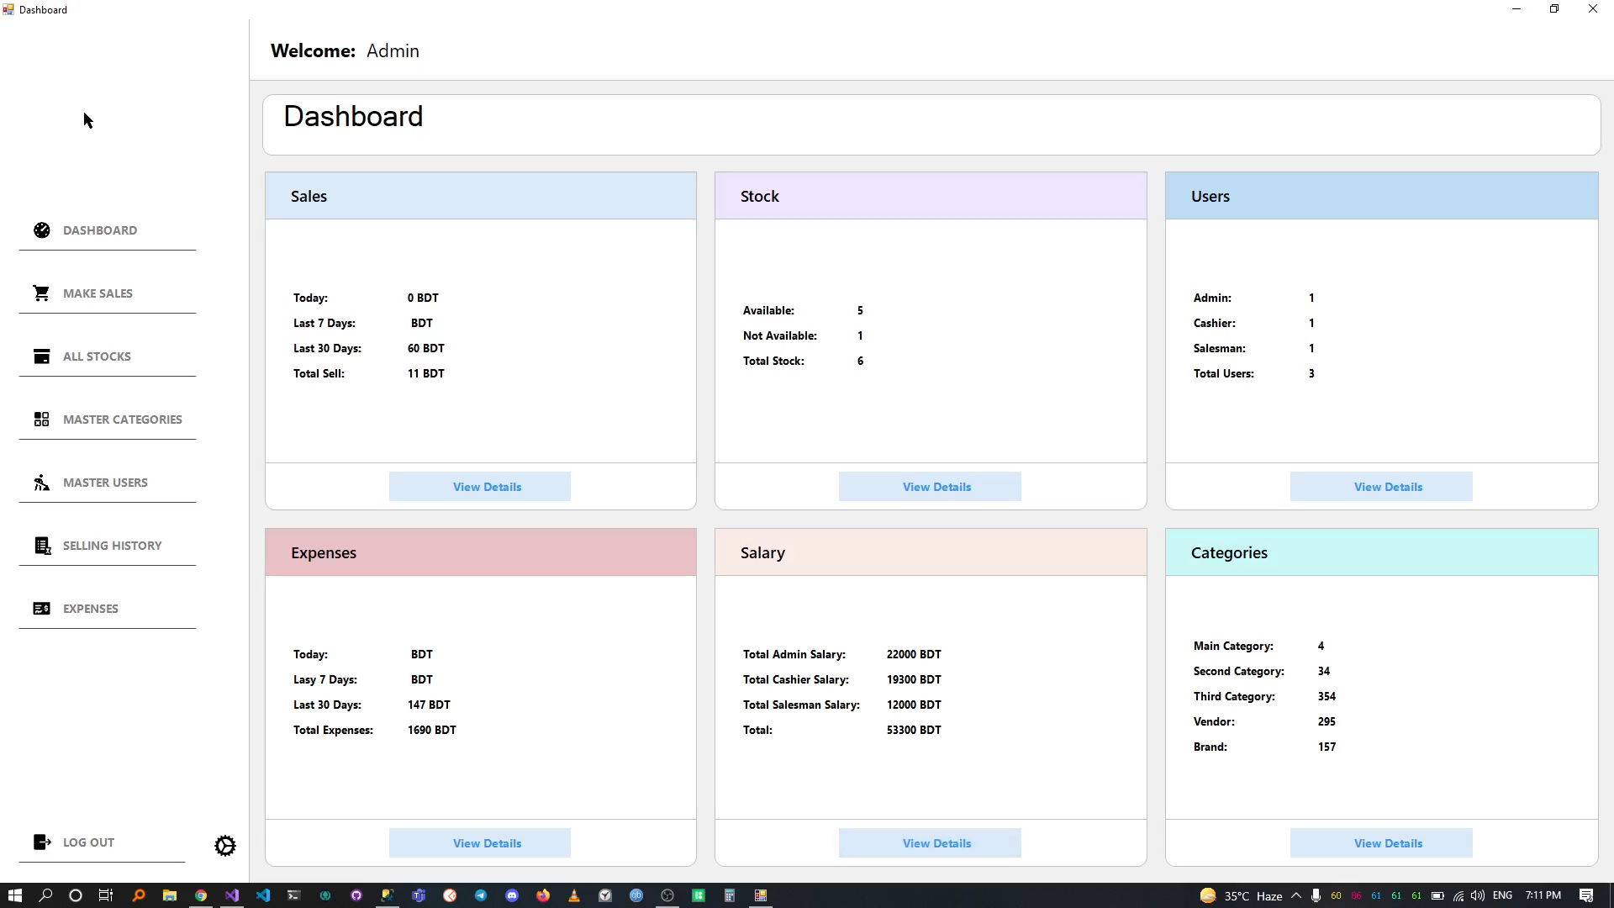Open settings via the gear icon
Viewport: 1614px width, 908px height.
coord(225,846)
